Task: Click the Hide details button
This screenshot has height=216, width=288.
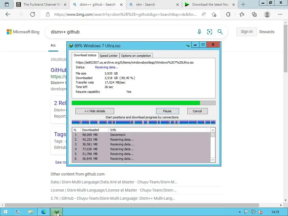Action: (95, 111)
